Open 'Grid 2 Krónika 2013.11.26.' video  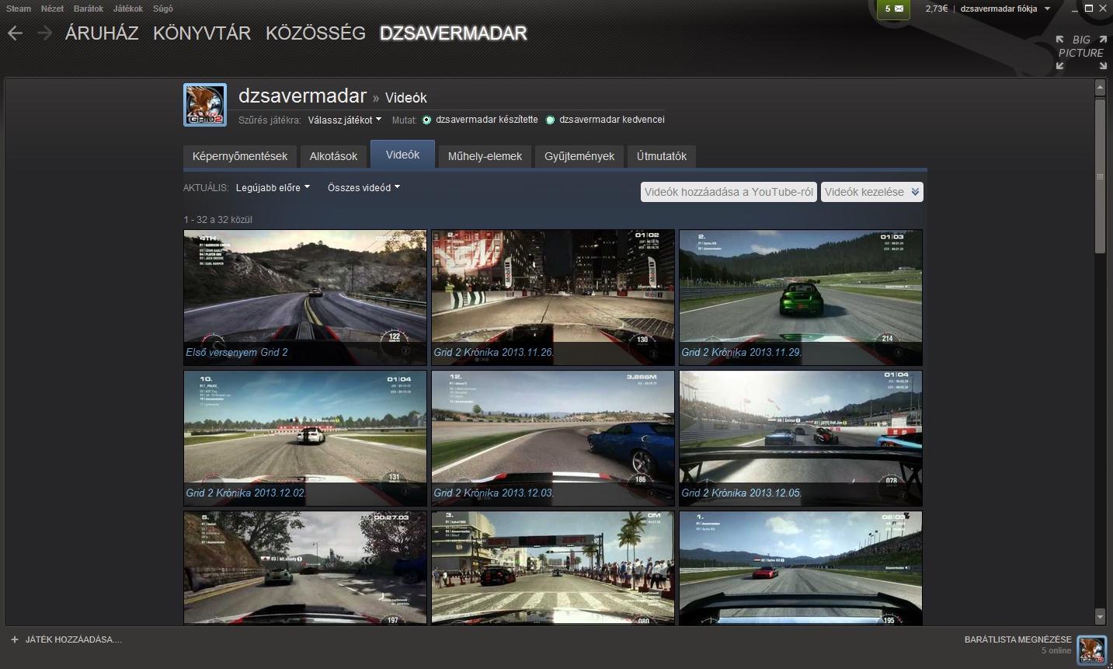click(x=553, y=298)
